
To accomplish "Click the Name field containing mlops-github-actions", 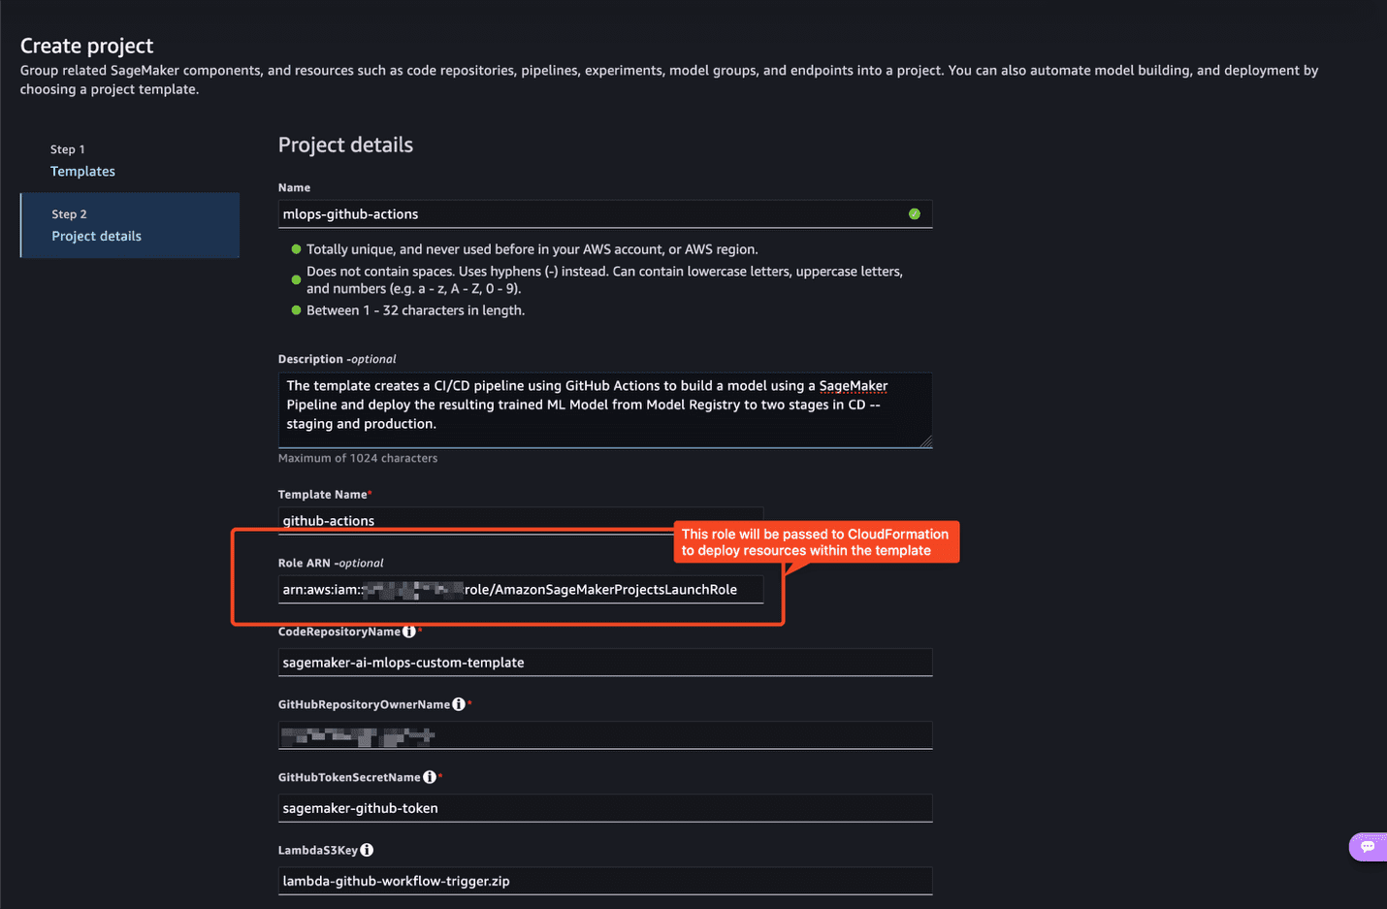I will 592,214.
